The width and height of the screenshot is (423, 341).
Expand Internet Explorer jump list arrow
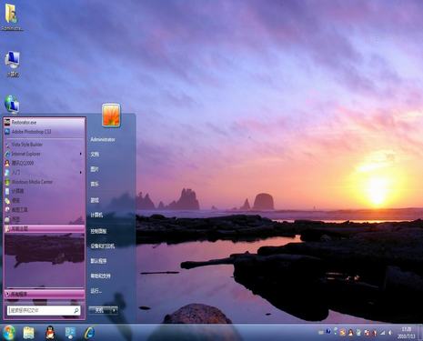(81, 154)
